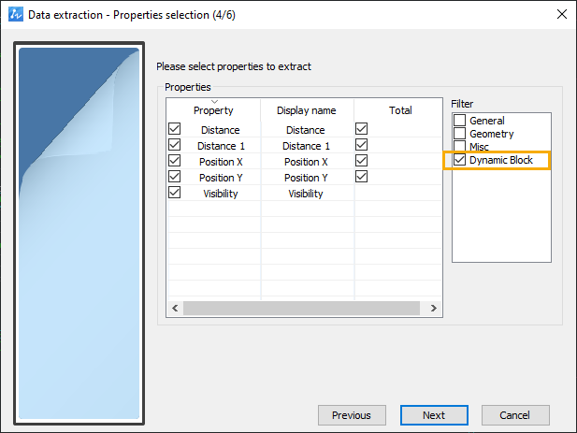This screenshot has width=577, height=433.
Task: Proceed with the Next button
Action: pos(434,415)
